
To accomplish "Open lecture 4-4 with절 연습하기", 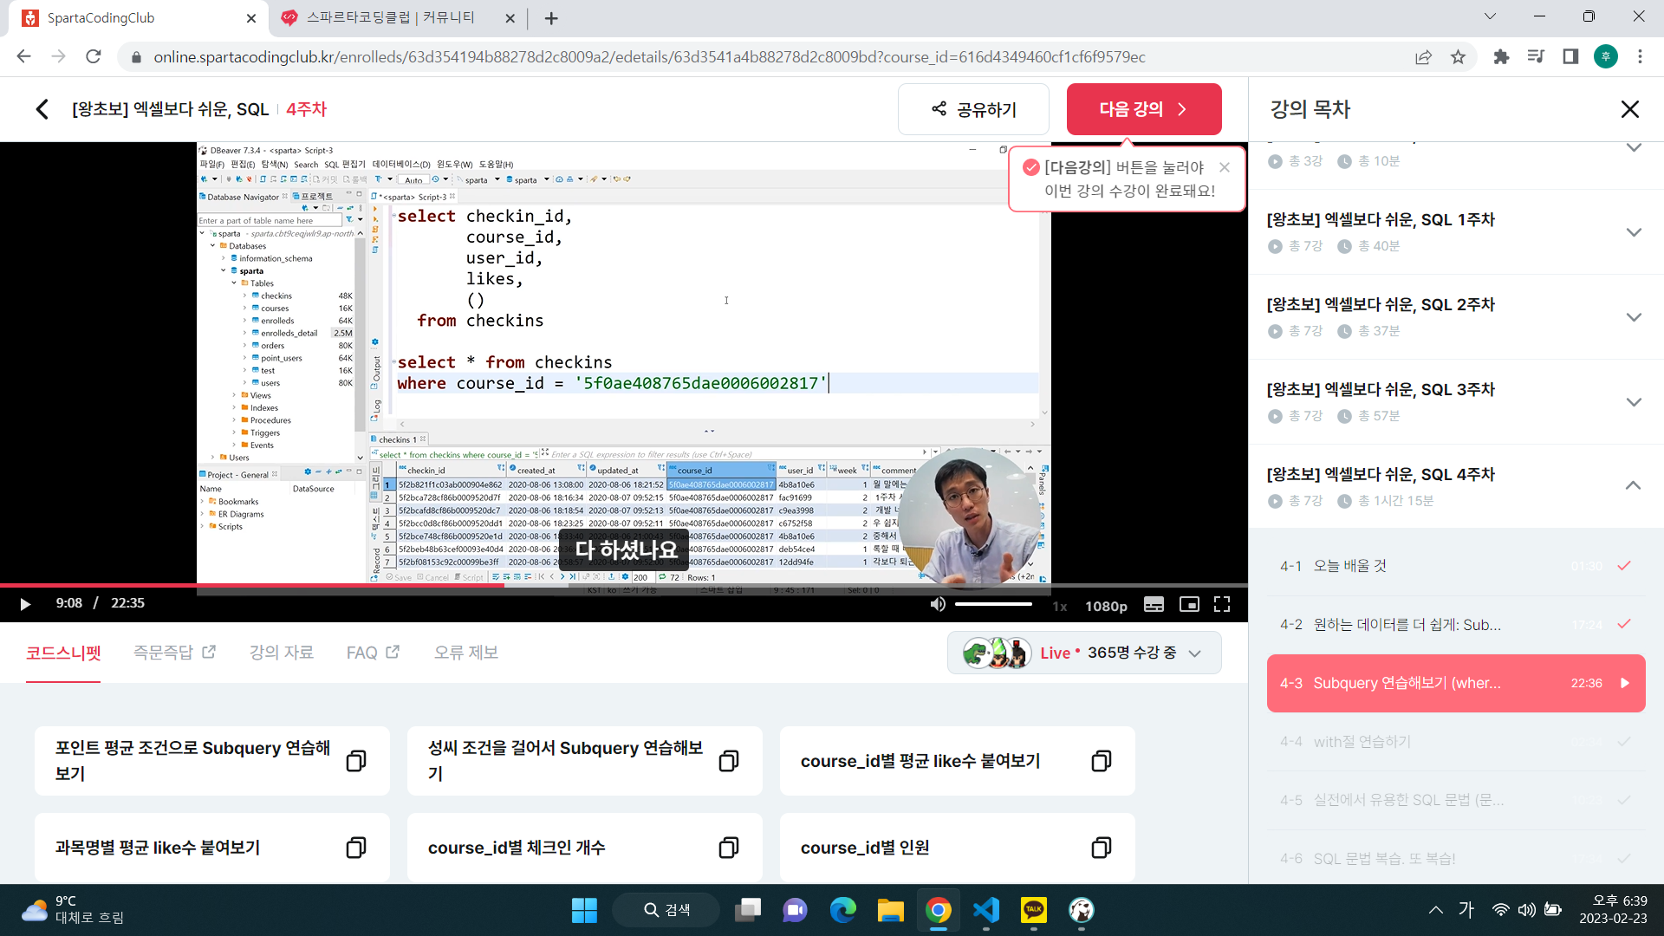I will (x=1456, y=742).
